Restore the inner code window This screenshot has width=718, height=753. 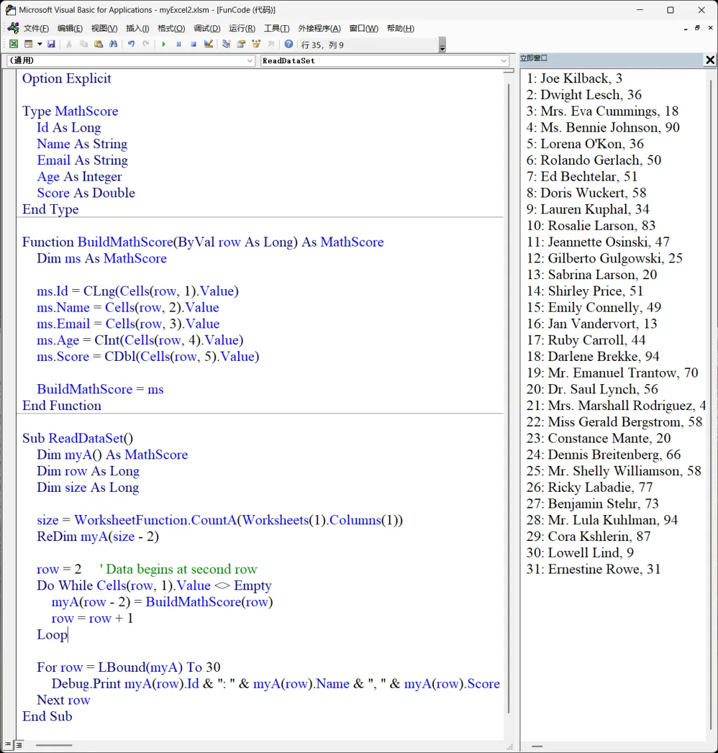click(x=697, y=28)
